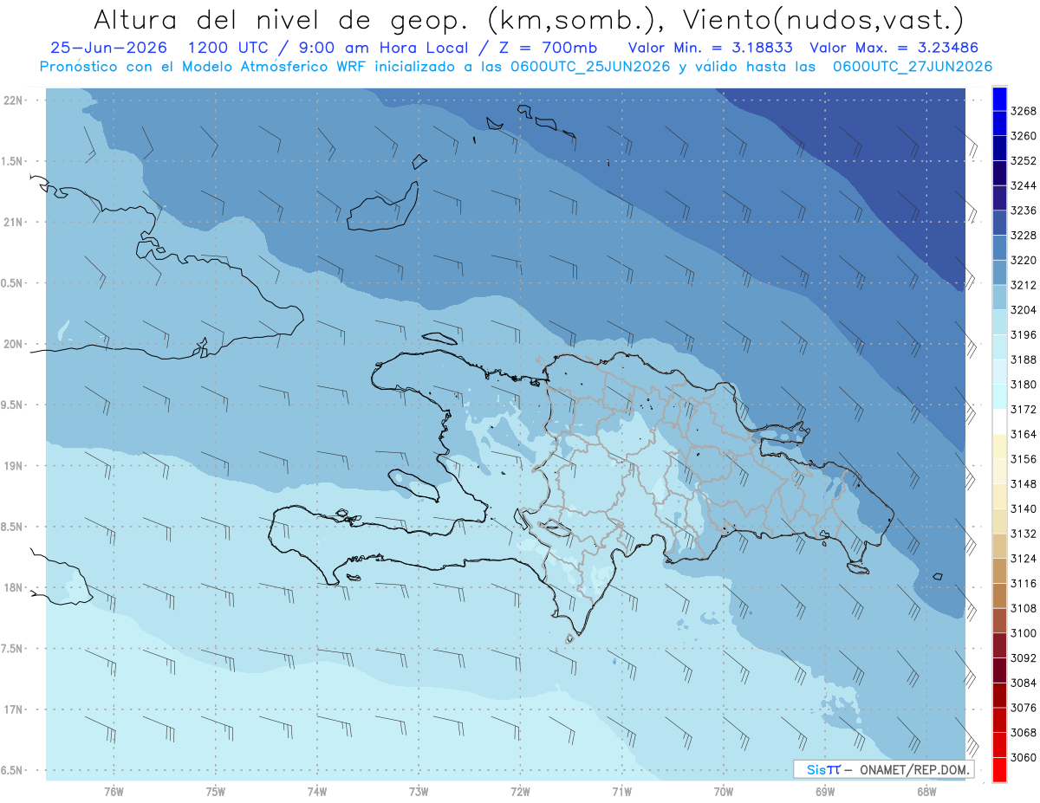The image size is (1040, 803).
Task: Click the tan swatch between 3132 and 3124
Action: pos(998,546)
